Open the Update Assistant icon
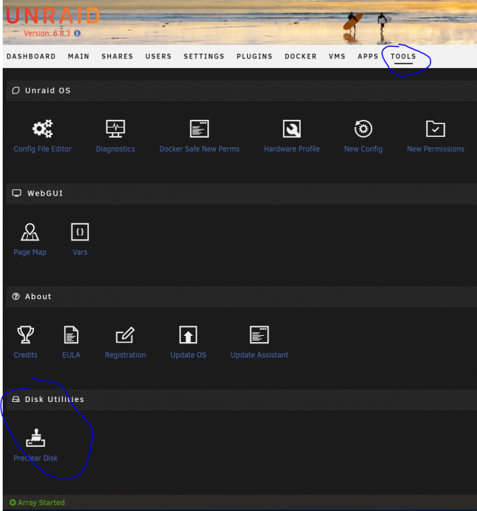 [x=259, y=335]
